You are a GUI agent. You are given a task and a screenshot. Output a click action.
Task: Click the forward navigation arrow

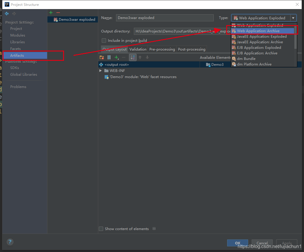[14, 13]
